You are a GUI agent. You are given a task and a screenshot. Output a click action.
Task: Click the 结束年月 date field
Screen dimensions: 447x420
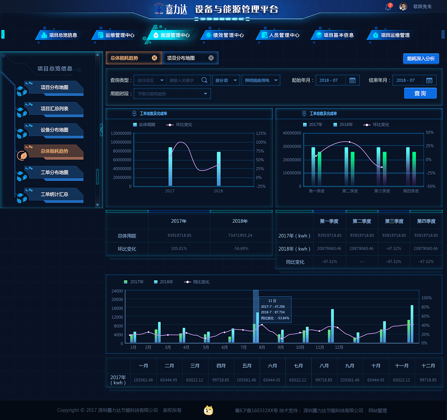click(407, 80)
